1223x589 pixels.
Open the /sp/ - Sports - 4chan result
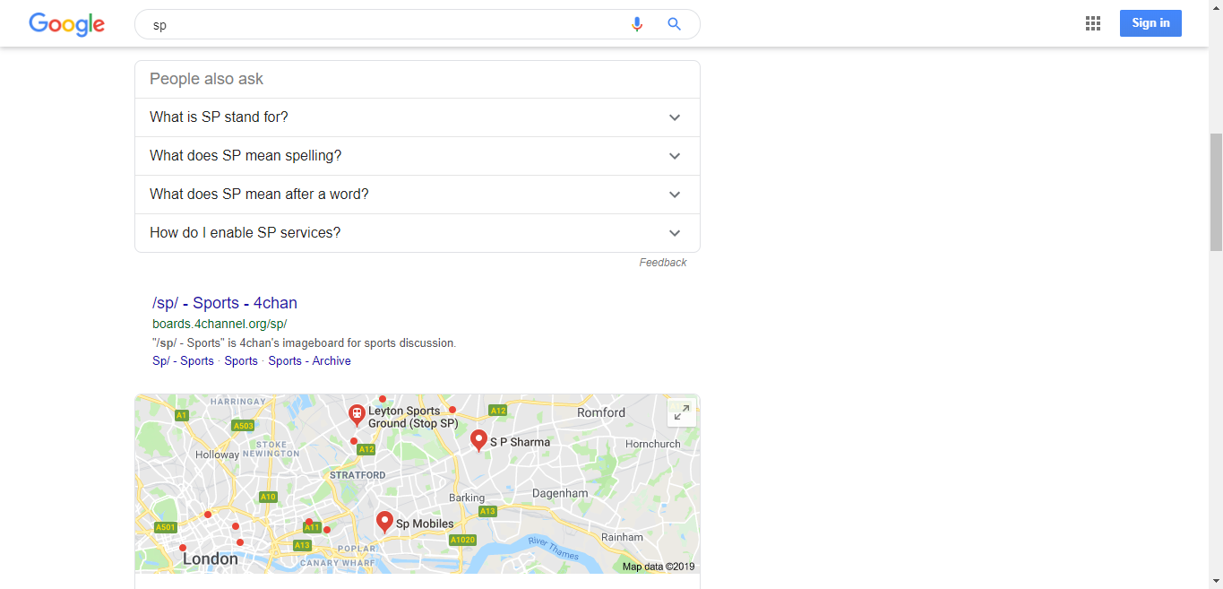225,303
